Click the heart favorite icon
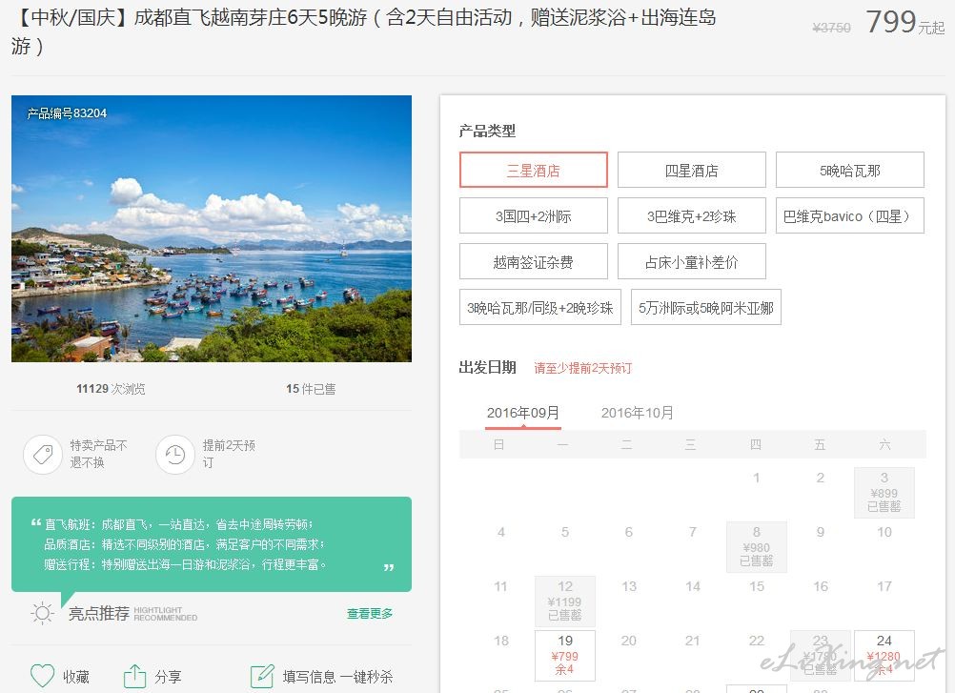Screen dimensions: 955x693 tap(43, 676)
